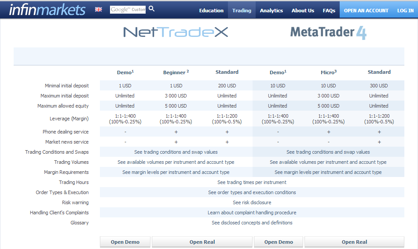Open MetaTrader available volumes per instrument link
The width and height of the screenshot is (418, 249).
point(328,162)
